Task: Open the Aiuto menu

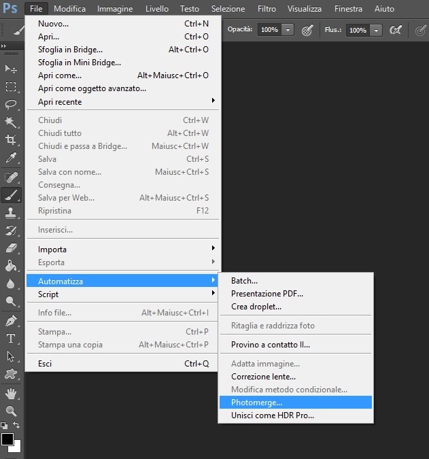Action: (x=384, y=9)
